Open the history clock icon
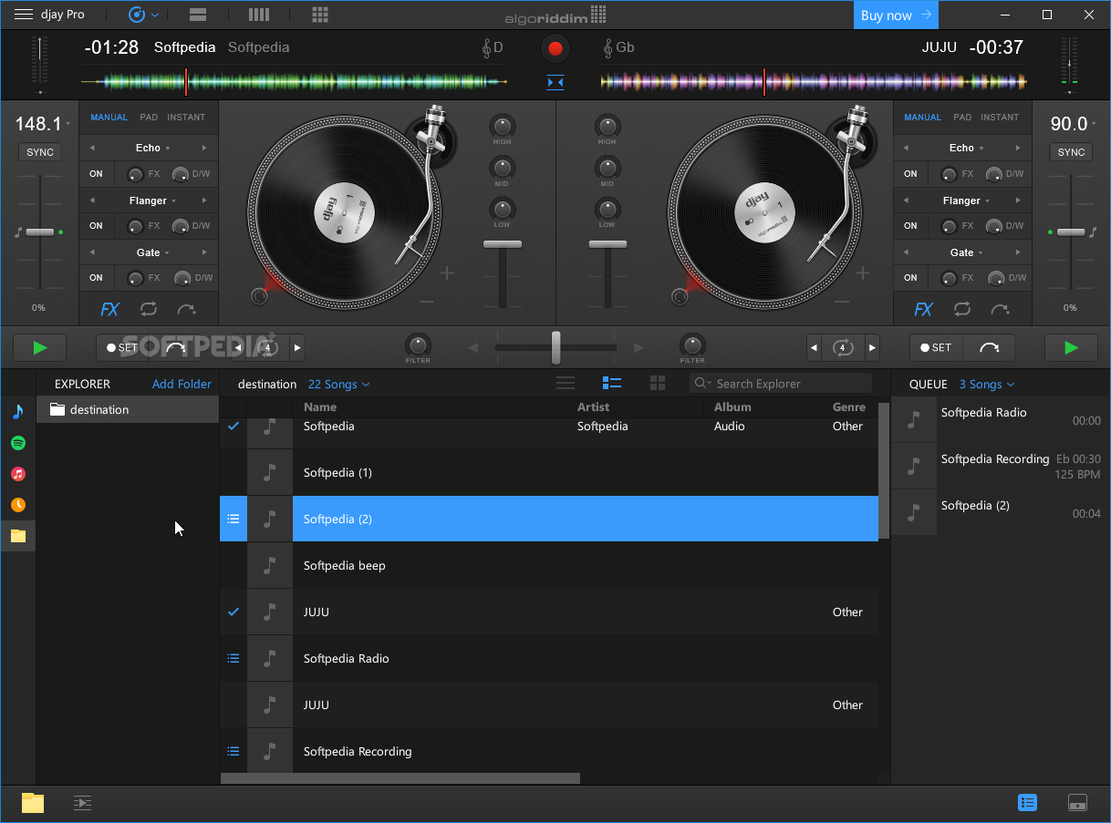Screen dimensions: 1111x823 coord(18,504)
